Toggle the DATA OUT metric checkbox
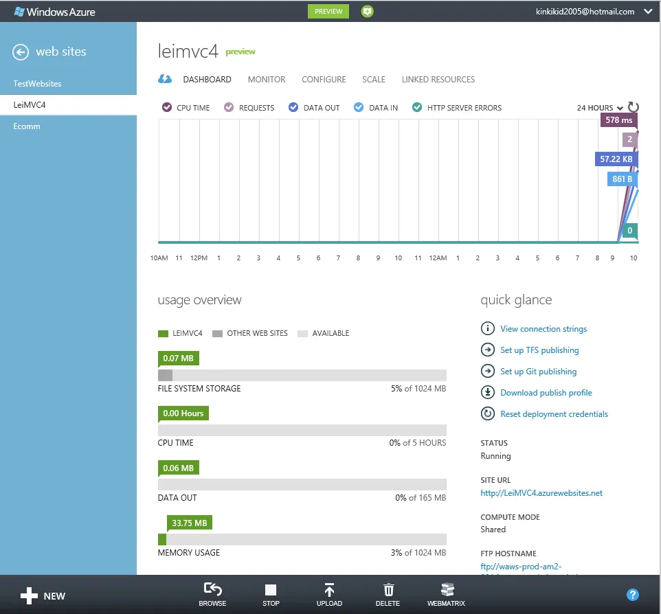 coord(293,107)
